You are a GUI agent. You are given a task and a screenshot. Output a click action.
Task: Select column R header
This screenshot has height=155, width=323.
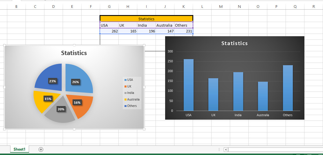click(x=314, y=7)
